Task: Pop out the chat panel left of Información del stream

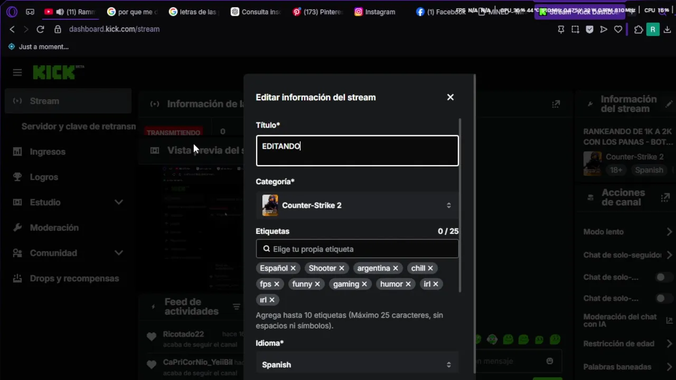Action: click(556, 104)
